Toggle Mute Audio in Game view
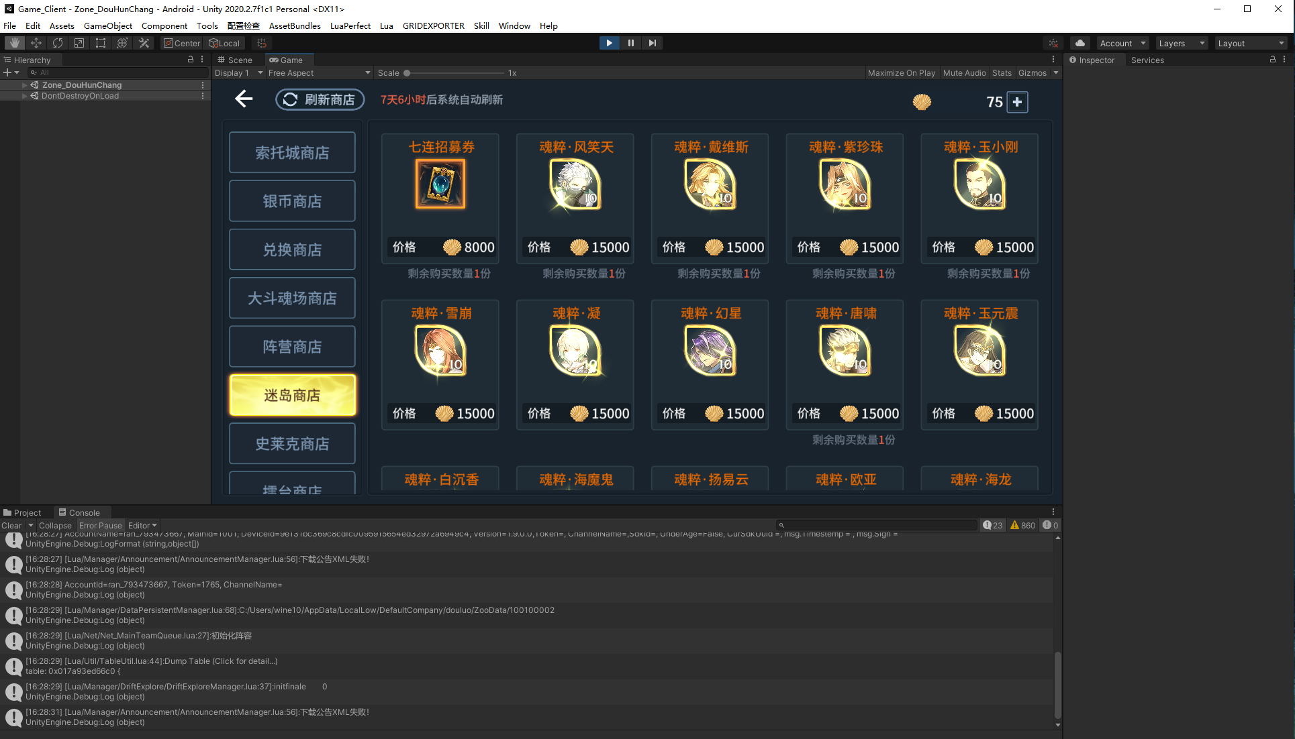Screen dimensions: 1295x739 (964, 73)
